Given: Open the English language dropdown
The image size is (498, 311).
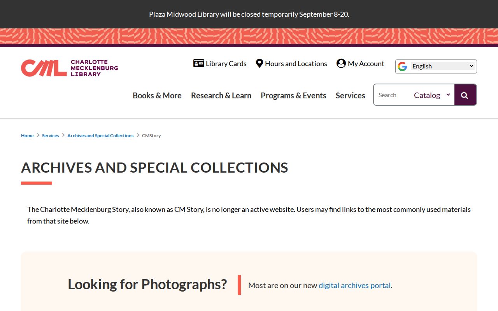Looking at the screenshot, I should (x=442, y=66).
